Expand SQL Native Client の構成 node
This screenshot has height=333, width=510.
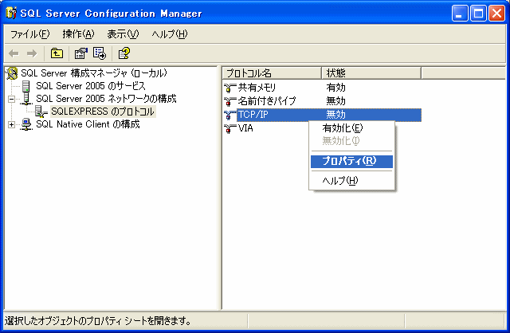[11, 124]
